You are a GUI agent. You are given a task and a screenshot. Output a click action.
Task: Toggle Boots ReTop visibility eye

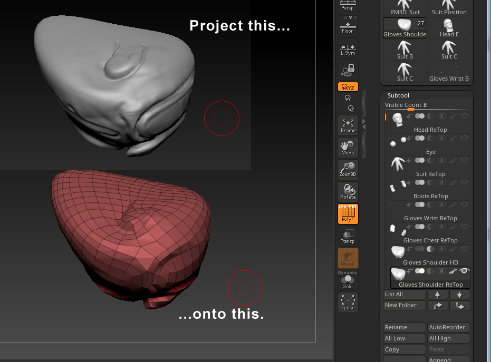pos(464,182)
